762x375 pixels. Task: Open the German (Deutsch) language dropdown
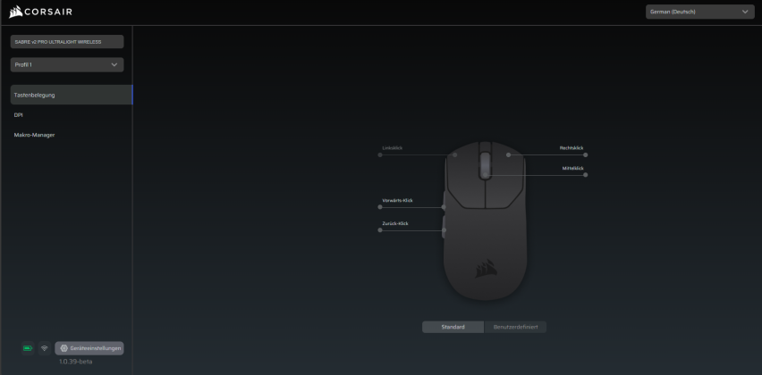[x=699, y=12]
